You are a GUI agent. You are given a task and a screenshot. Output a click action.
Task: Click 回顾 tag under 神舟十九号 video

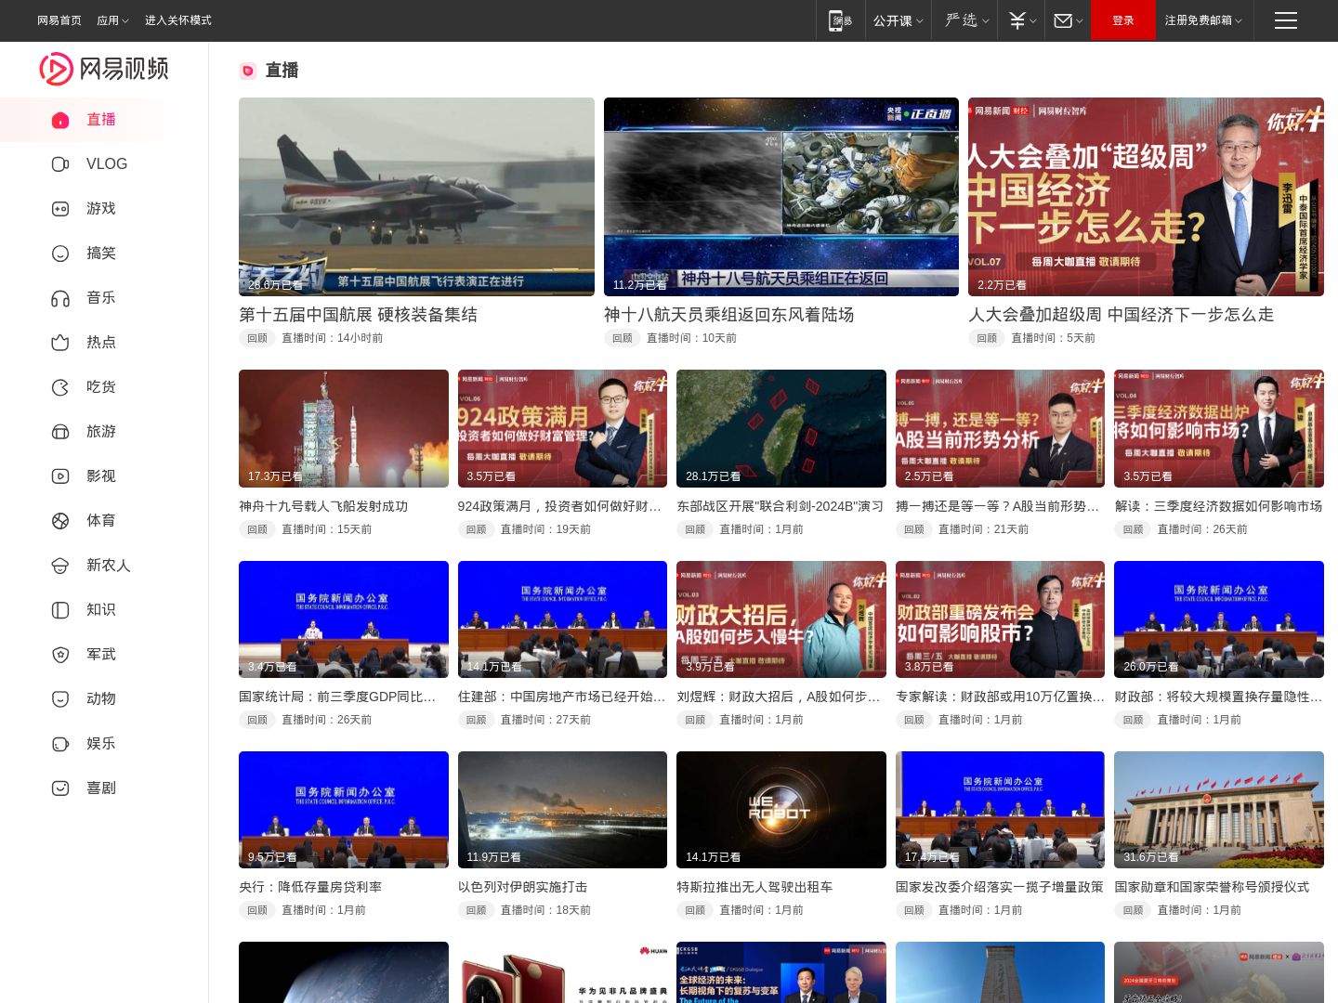point(257,529)
